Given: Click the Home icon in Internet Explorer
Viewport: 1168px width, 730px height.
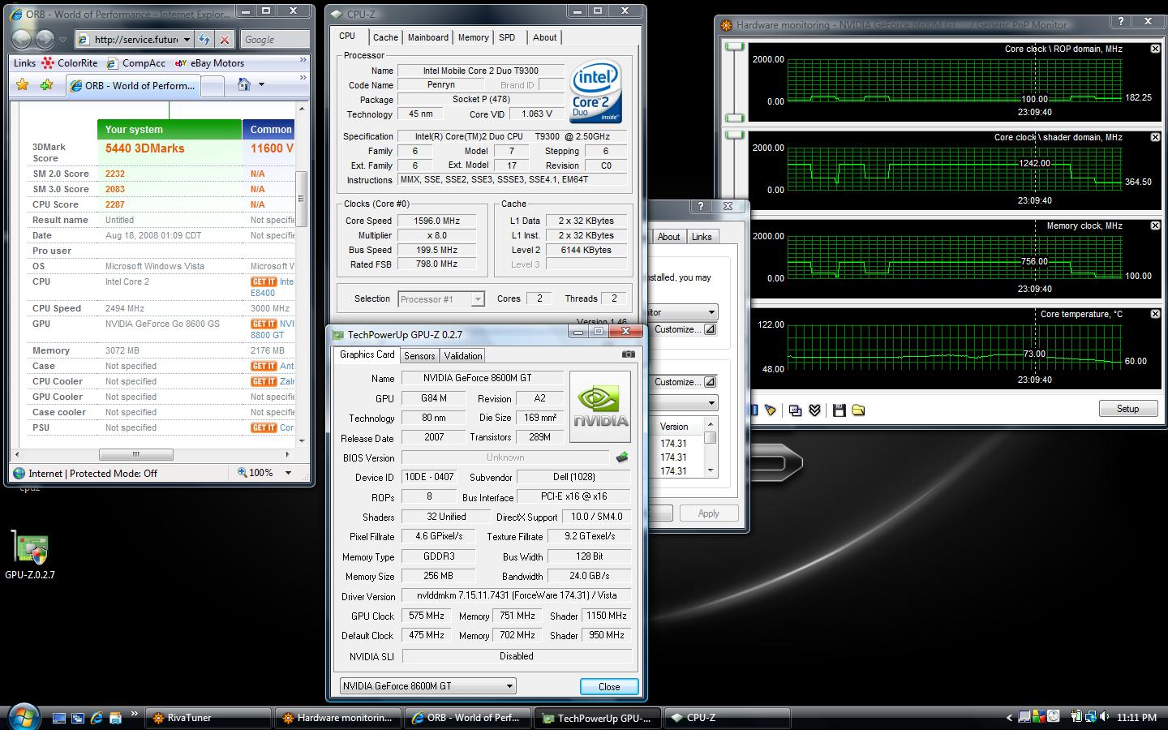Looking at the screenshot, I should coord(243,84).
